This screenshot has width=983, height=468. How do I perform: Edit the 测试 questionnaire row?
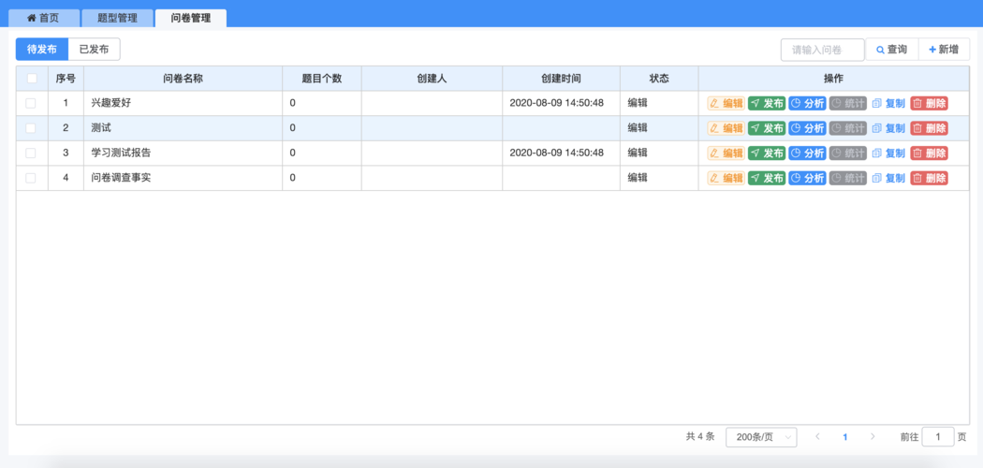[x=726, y=128]
